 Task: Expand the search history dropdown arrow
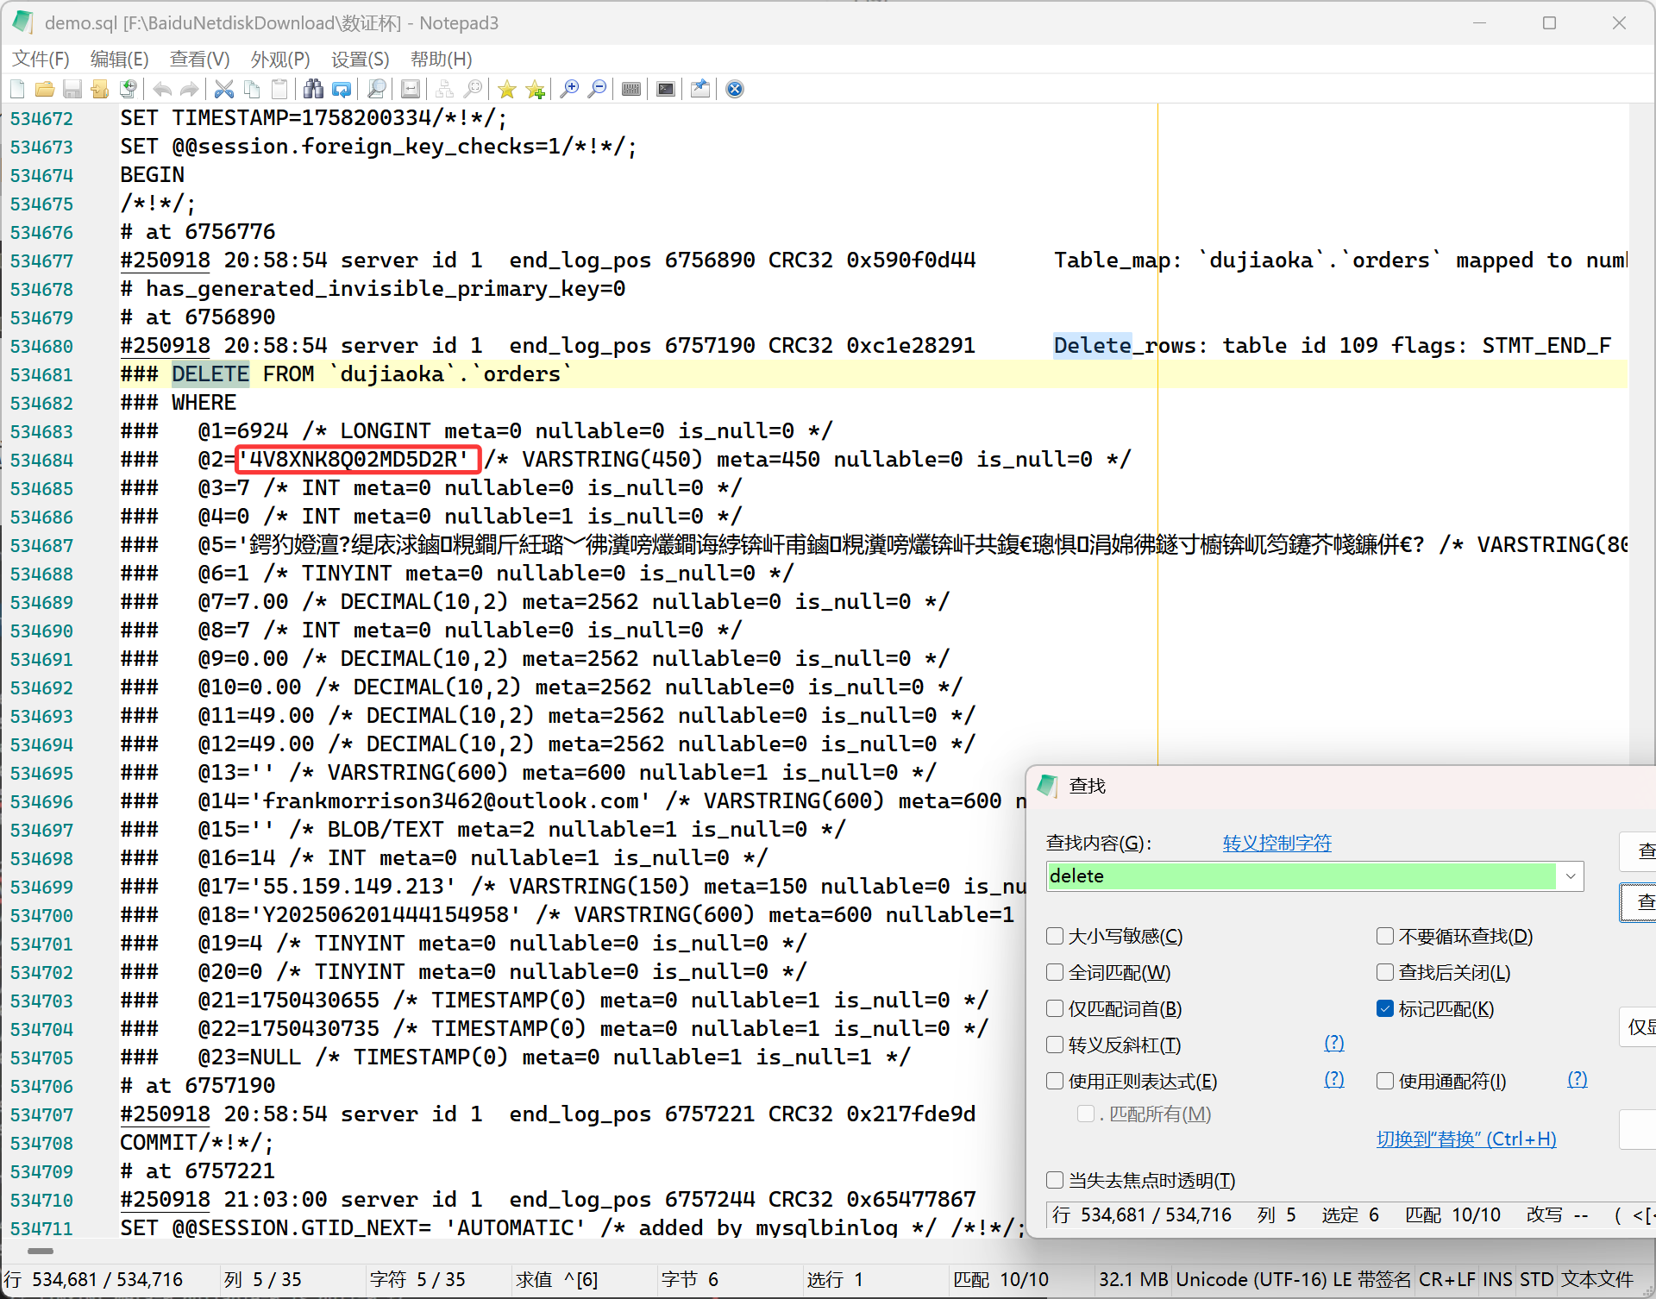click(1571, 876)
